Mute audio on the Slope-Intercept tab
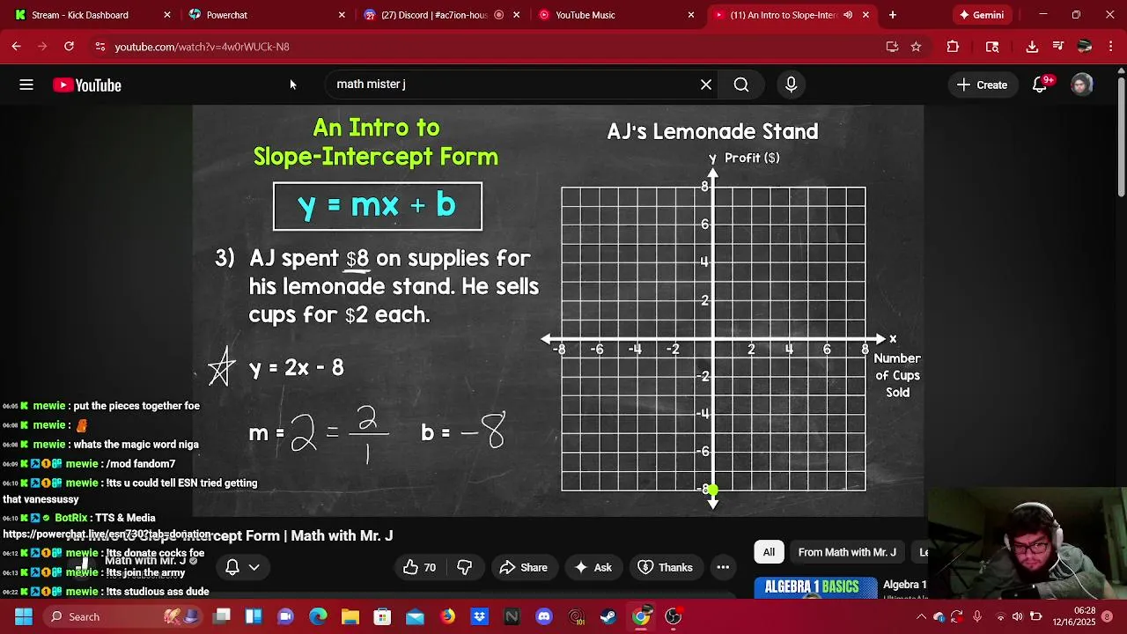This screenshot has height=634, width=1127. 848,15
